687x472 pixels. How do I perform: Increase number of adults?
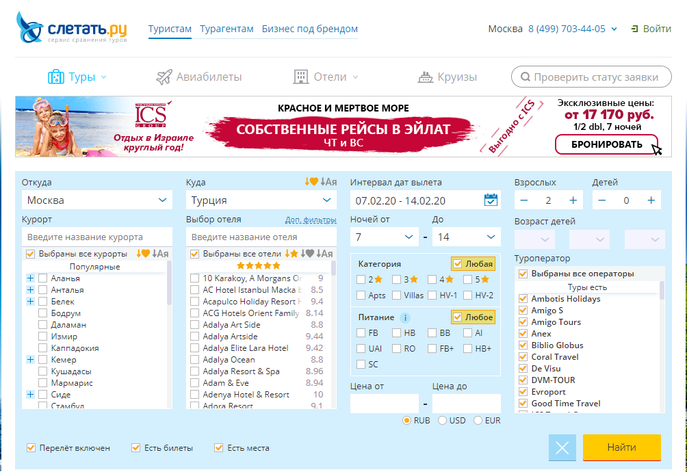pos(573,200)
